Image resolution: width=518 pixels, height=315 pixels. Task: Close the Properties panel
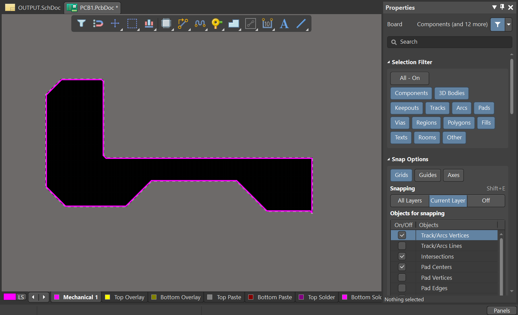(x=511, y=7)
